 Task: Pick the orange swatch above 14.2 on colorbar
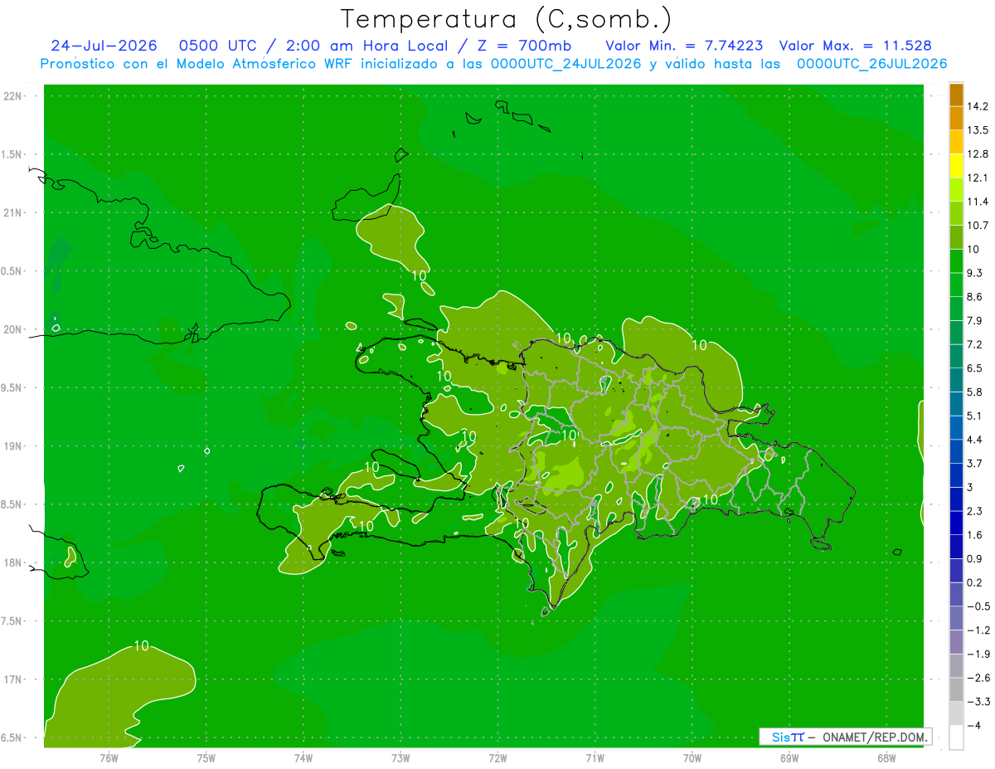(956, 95)
